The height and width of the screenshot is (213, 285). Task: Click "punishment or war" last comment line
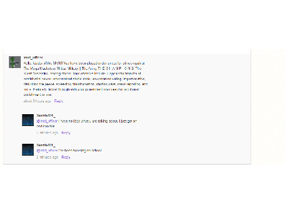37,95
